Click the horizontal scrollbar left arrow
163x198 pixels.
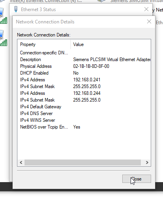[x=21, y=162]
